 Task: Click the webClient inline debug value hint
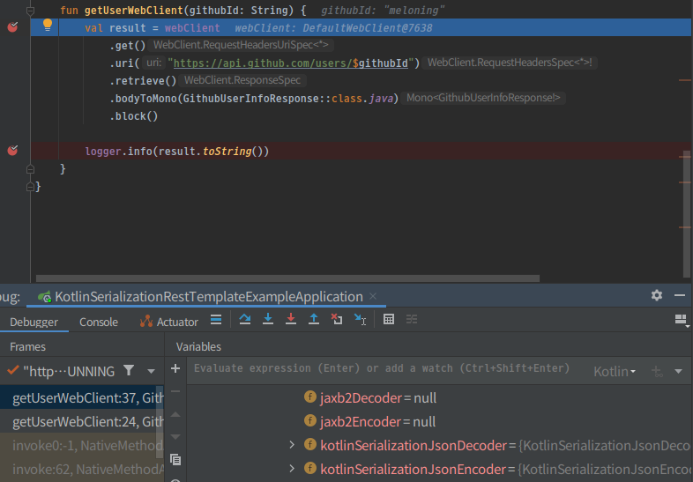[333, 28]
